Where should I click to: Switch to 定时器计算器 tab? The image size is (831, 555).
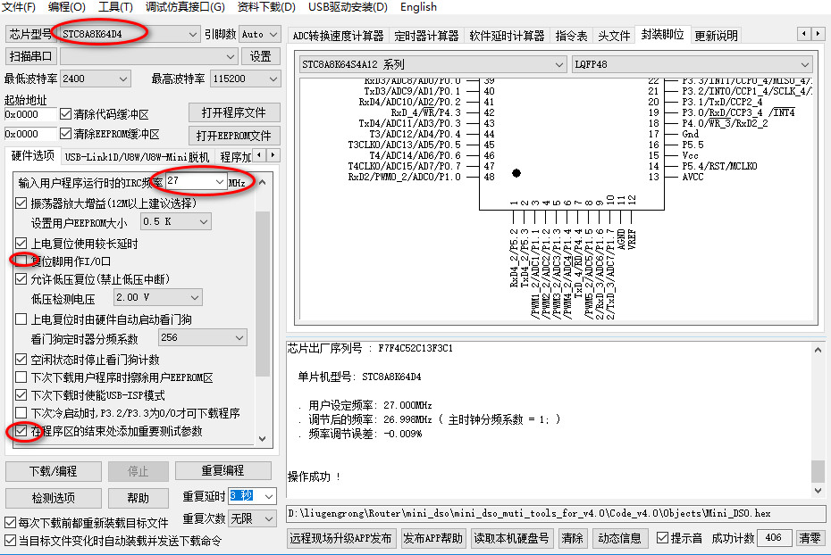tap(426, 36)
